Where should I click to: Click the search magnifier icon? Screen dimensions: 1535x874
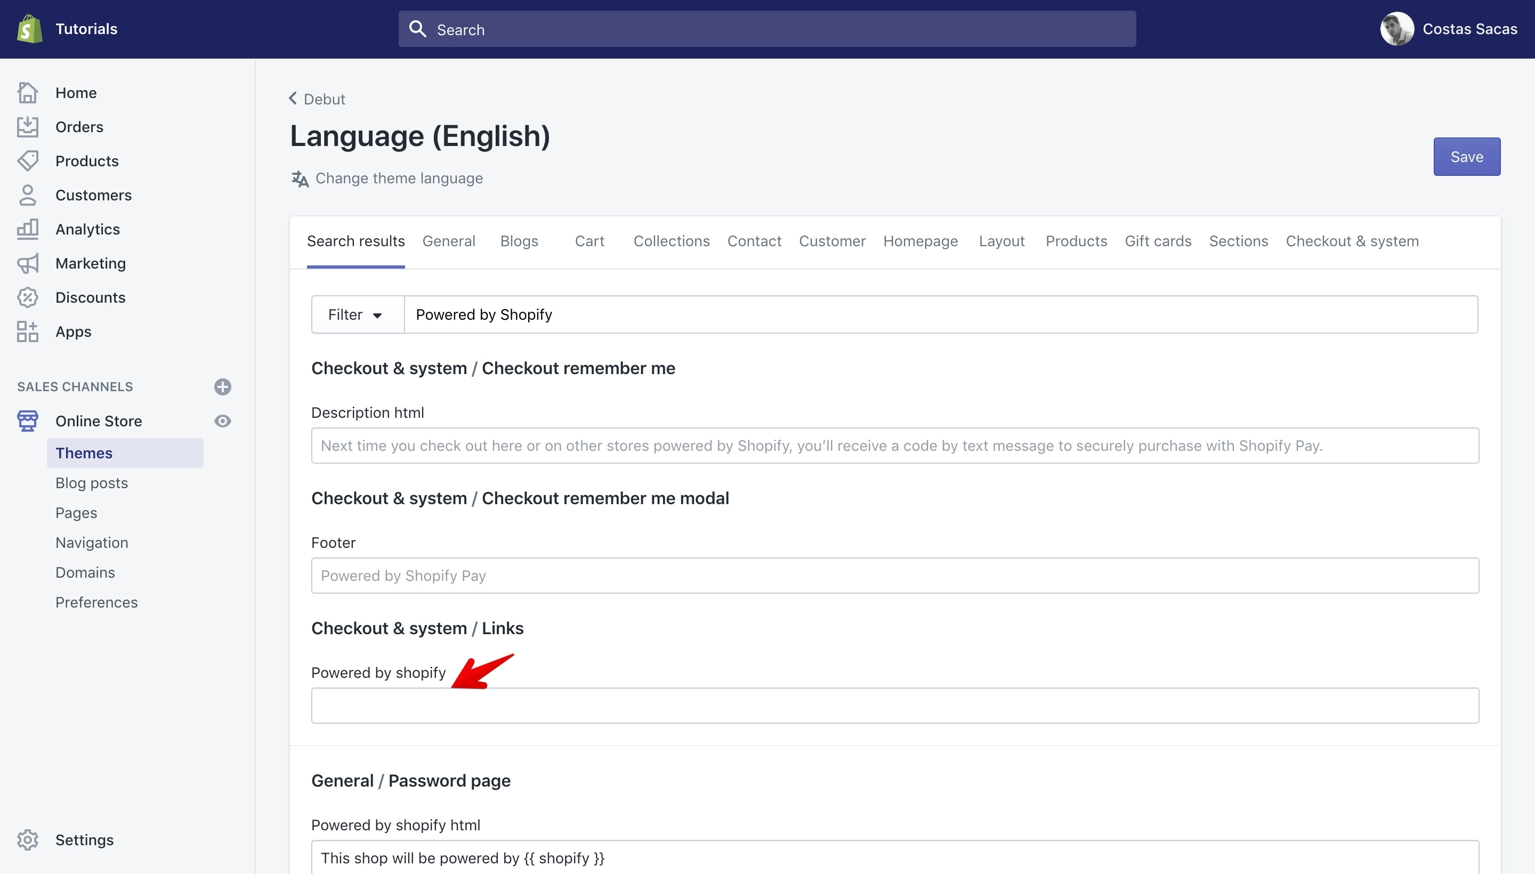tap(417, 29)
